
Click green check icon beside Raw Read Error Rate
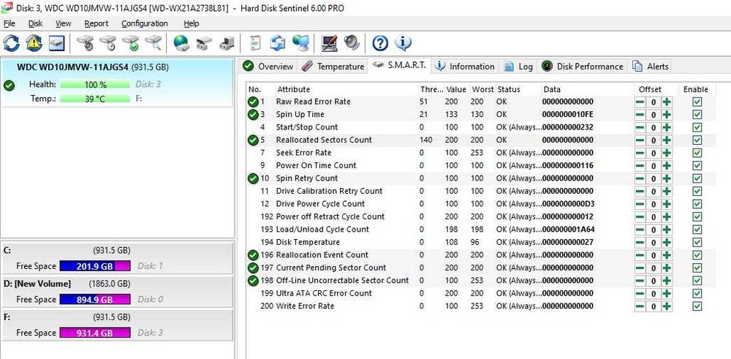click(x=253, y=102)
